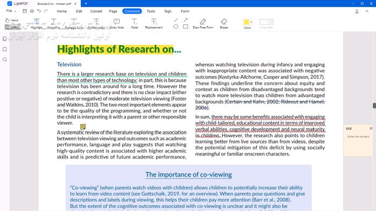This screenshot has height=211, width=376.
Task: Click the struck-through 'Certain and Kahn, 2002' citation
Action: 252,102
